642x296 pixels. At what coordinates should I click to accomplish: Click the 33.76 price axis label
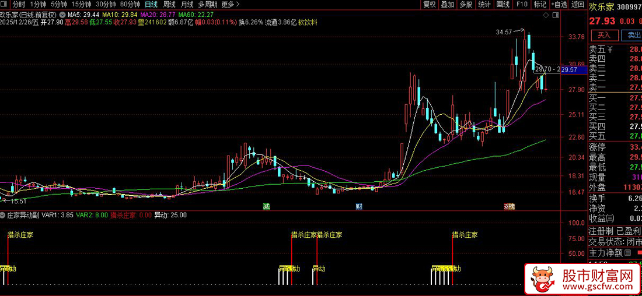[577, 37]
